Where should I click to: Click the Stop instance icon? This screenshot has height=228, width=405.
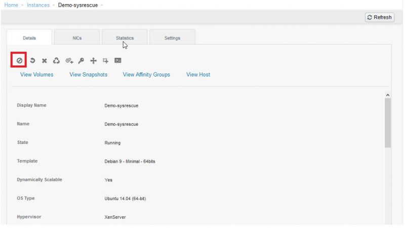click(19, 60)
